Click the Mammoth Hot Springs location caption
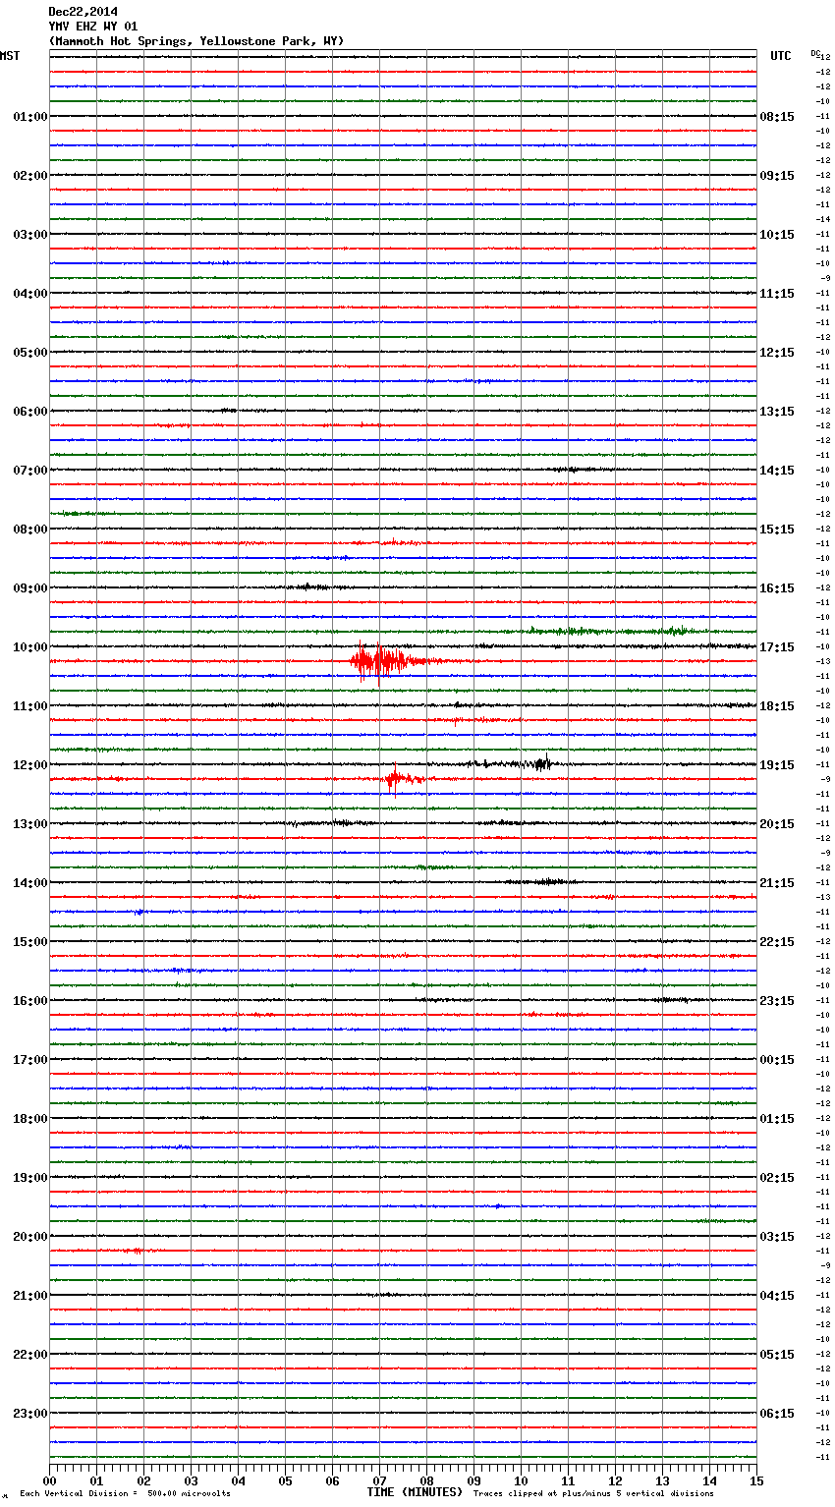The height and width of the screenshot is (1507, 835). click(196, 41)
